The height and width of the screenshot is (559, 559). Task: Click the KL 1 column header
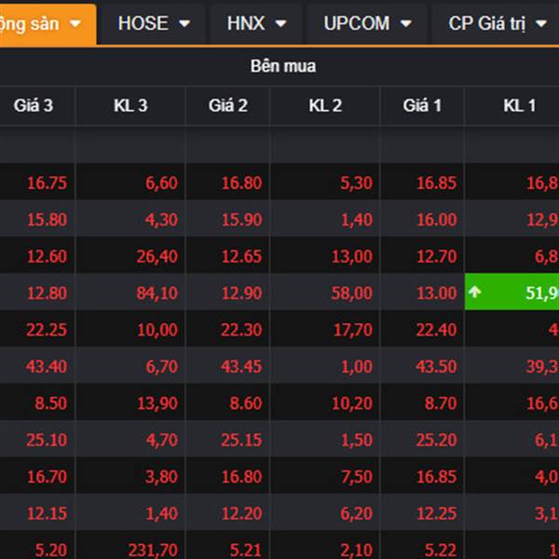pos(519,106)
